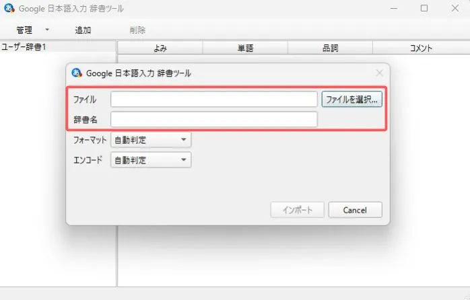Open the エンコード dropdown

(x=151, y=160)
